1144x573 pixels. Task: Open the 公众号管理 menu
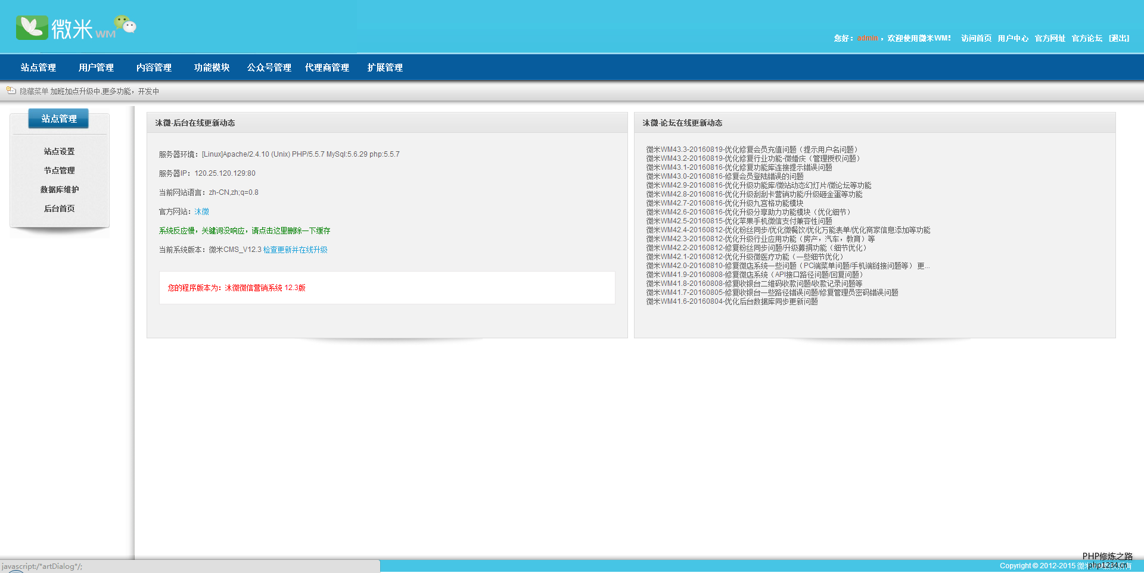[x=269, y=67]
